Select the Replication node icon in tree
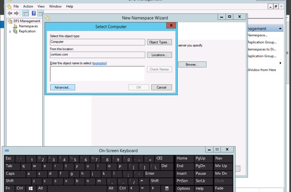Screen dimensions: 291x192 [x=15, y=31]
